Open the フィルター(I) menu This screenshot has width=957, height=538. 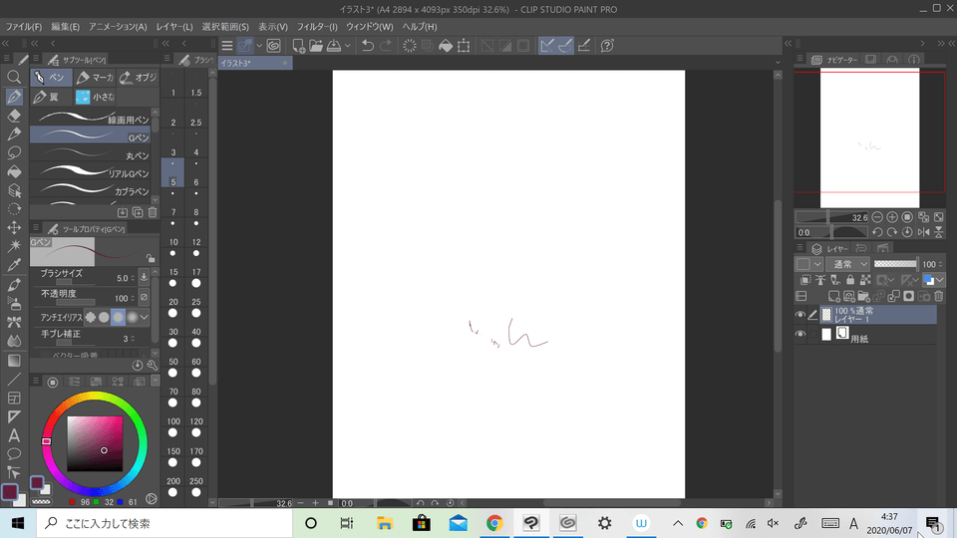[317, 26]
